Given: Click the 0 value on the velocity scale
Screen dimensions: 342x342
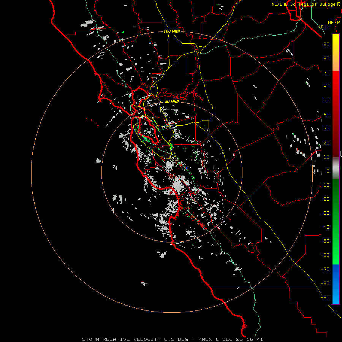Looking at the screenshot, I should coord(328,171).
